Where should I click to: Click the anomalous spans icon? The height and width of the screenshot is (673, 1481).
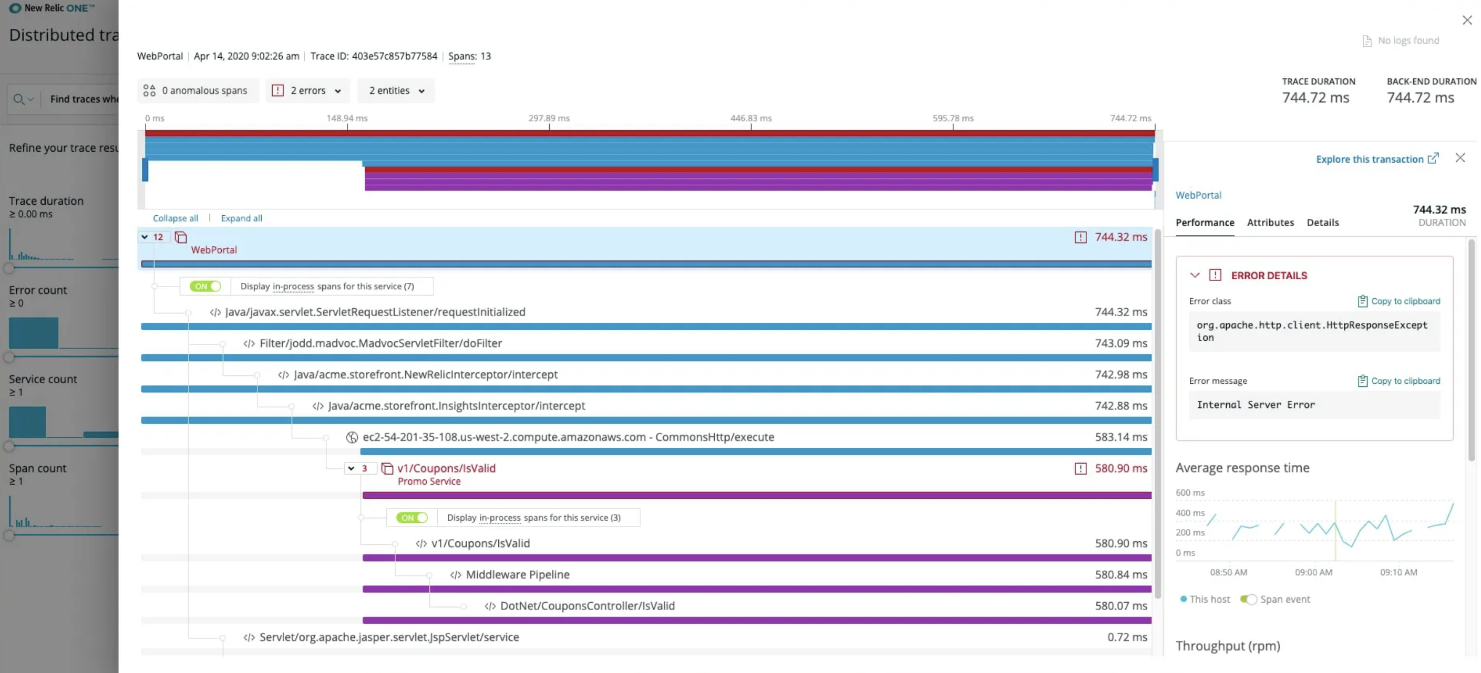149,91
